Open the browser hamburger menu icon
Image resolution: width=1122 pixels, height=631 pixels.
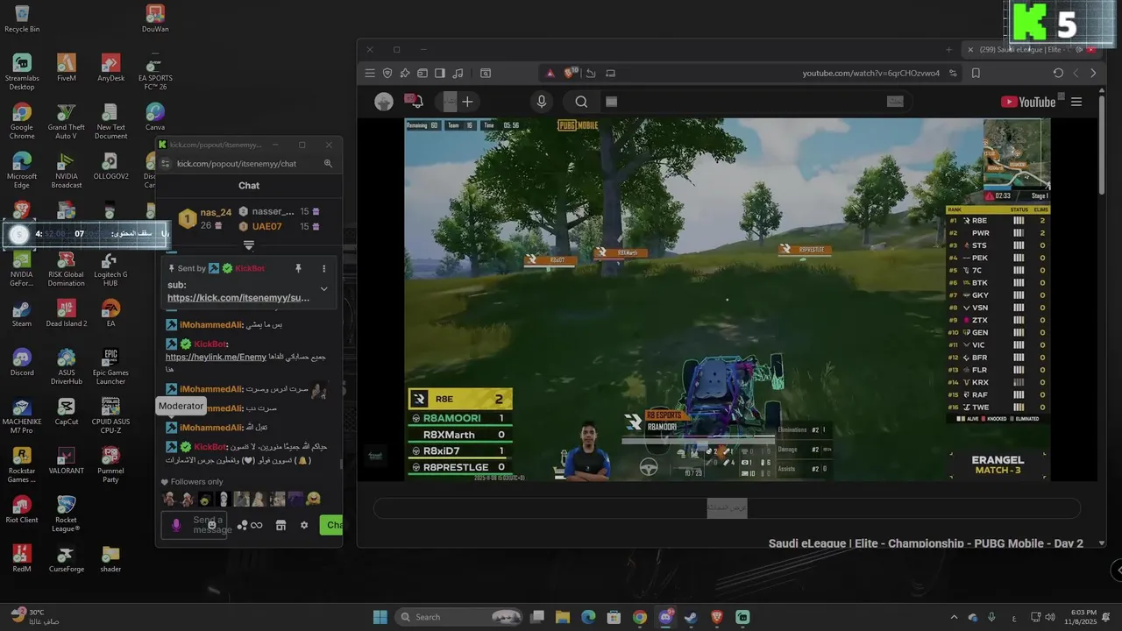(370, 74)
